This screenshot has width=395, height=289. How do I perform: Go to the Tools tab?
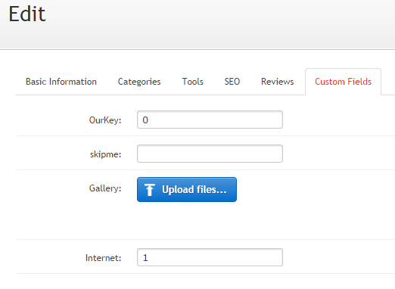pyautogui.click(x=193, y=82)
